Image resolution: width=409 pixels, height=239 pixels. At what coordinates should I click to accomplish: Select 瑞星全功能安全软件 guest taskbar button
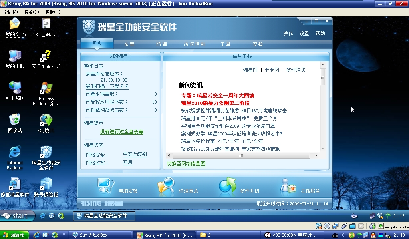104,216
